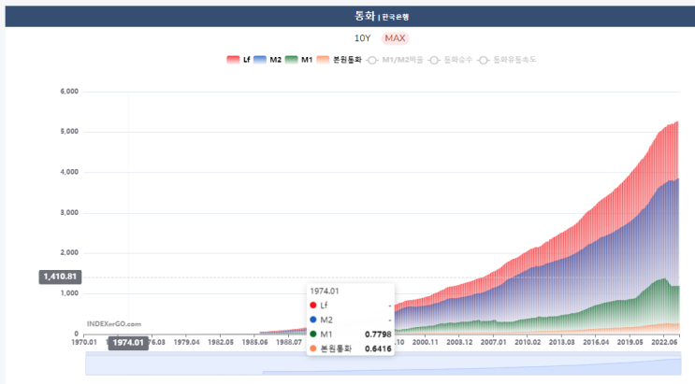The height and width of the screenshot is (384, 695).
Task: Click the 4,000 y-axis label
Action: tap(69, 172)
